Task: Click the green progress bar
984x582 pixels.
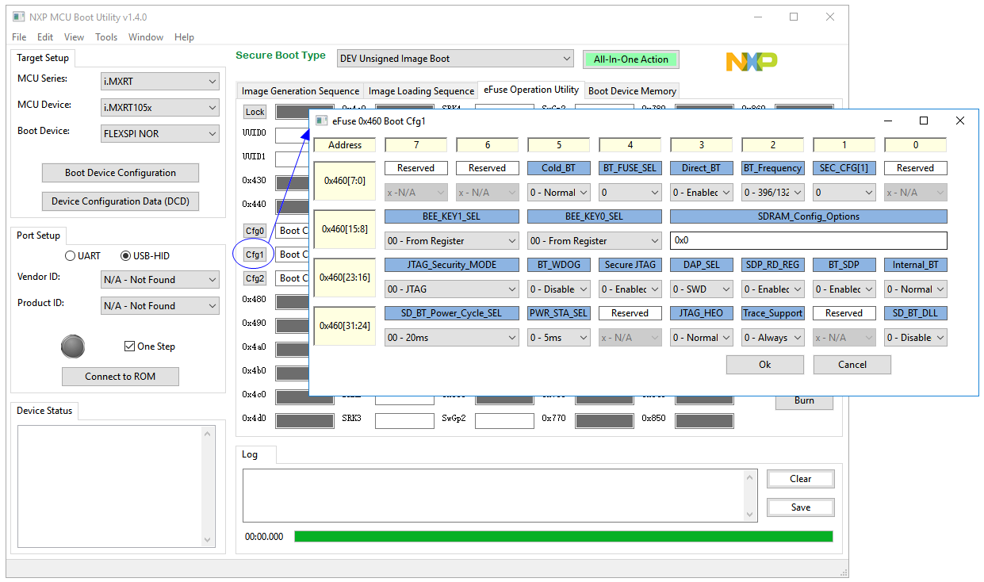Action: pos(564,537)
